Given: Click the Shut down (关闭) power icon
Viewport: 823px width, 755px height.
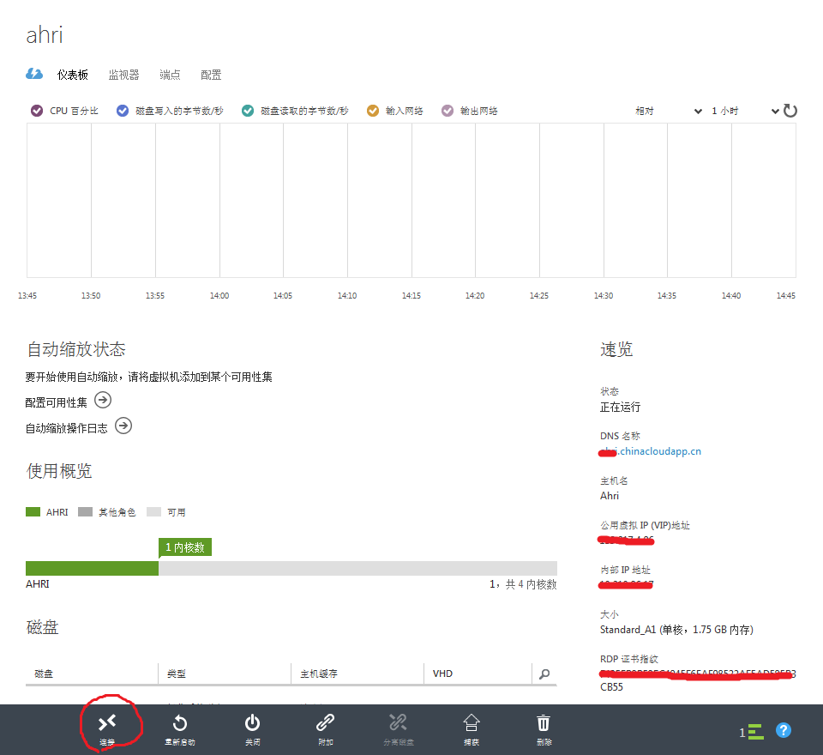Looking at the screenshot, I should pos(252,723).
